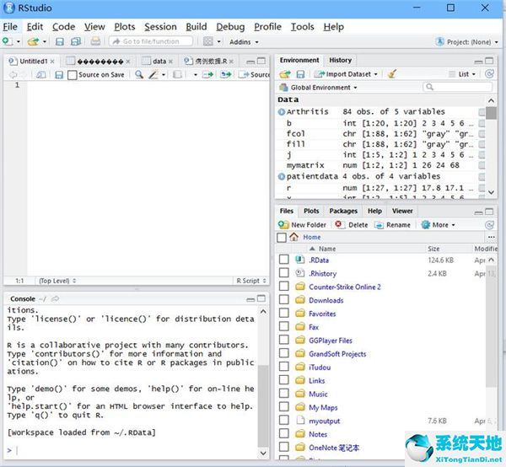Enable the Source on Save checkbox
Viewport: 506px width, 467px height.
(73, 75)
